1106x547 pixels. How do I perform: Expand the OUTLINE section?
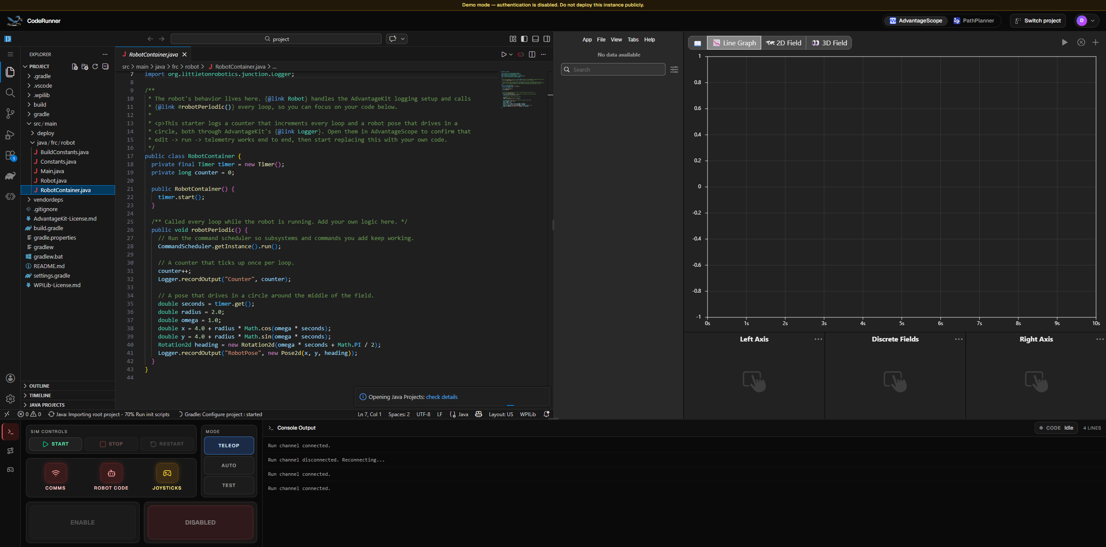(68, 386)
